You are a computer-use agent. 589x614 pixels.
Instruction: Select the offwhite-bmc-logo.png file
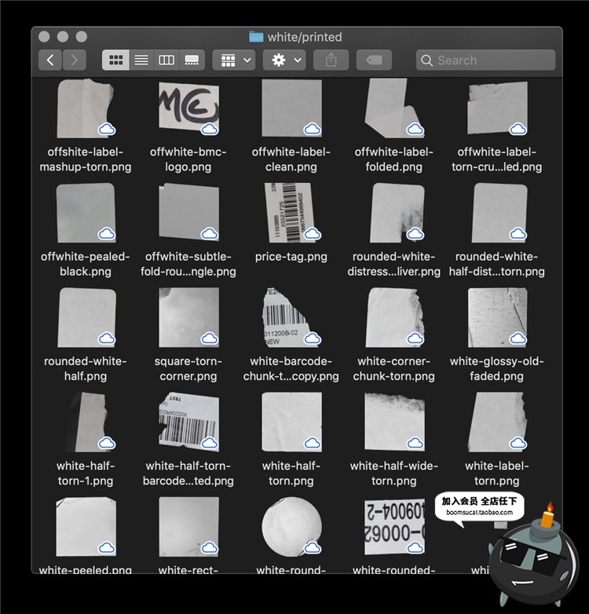click(x=188, y=108)
